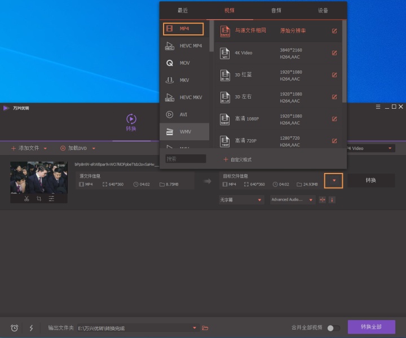Click the lightning high-speed conversion icon
The width and height of the screenshot is (406, 338).
[x=31, y=328]
